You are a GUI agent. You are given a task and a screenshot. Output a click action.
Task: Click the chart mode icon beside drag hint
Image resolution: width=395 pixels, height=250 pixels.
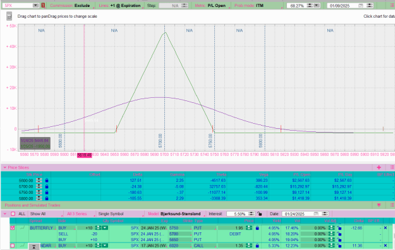(x=9, y=16)
